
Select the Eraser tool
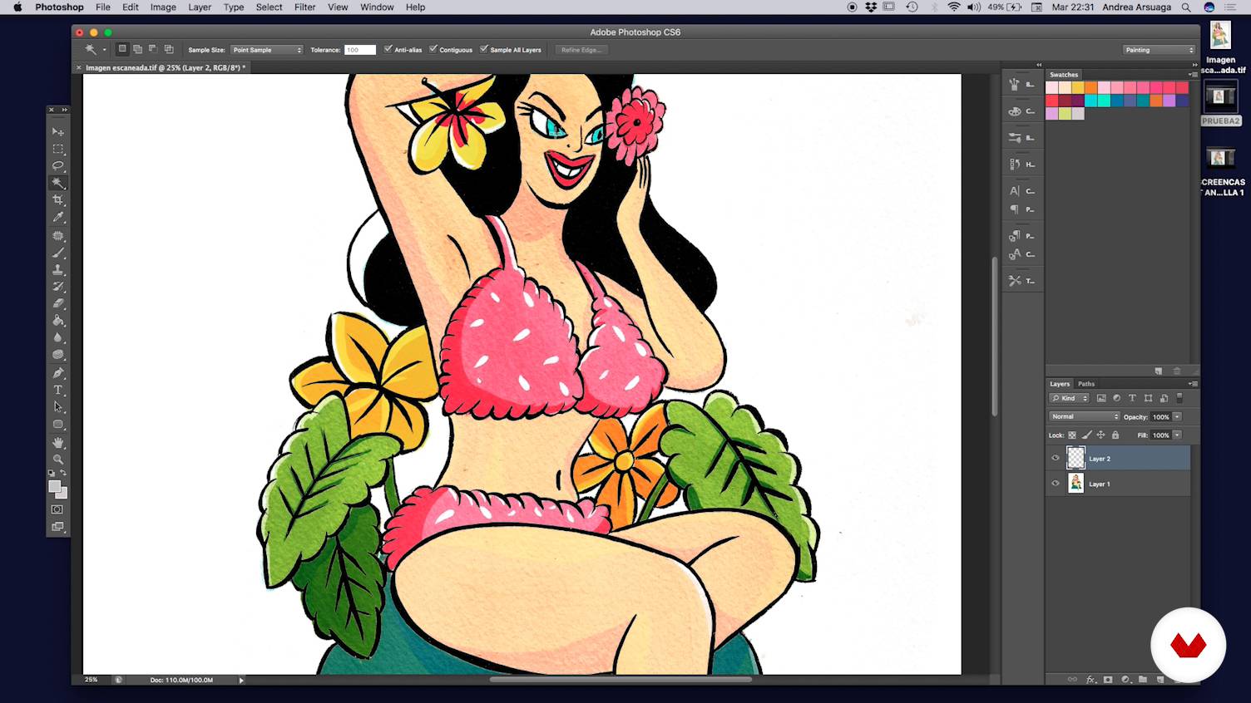pos(57,303)
